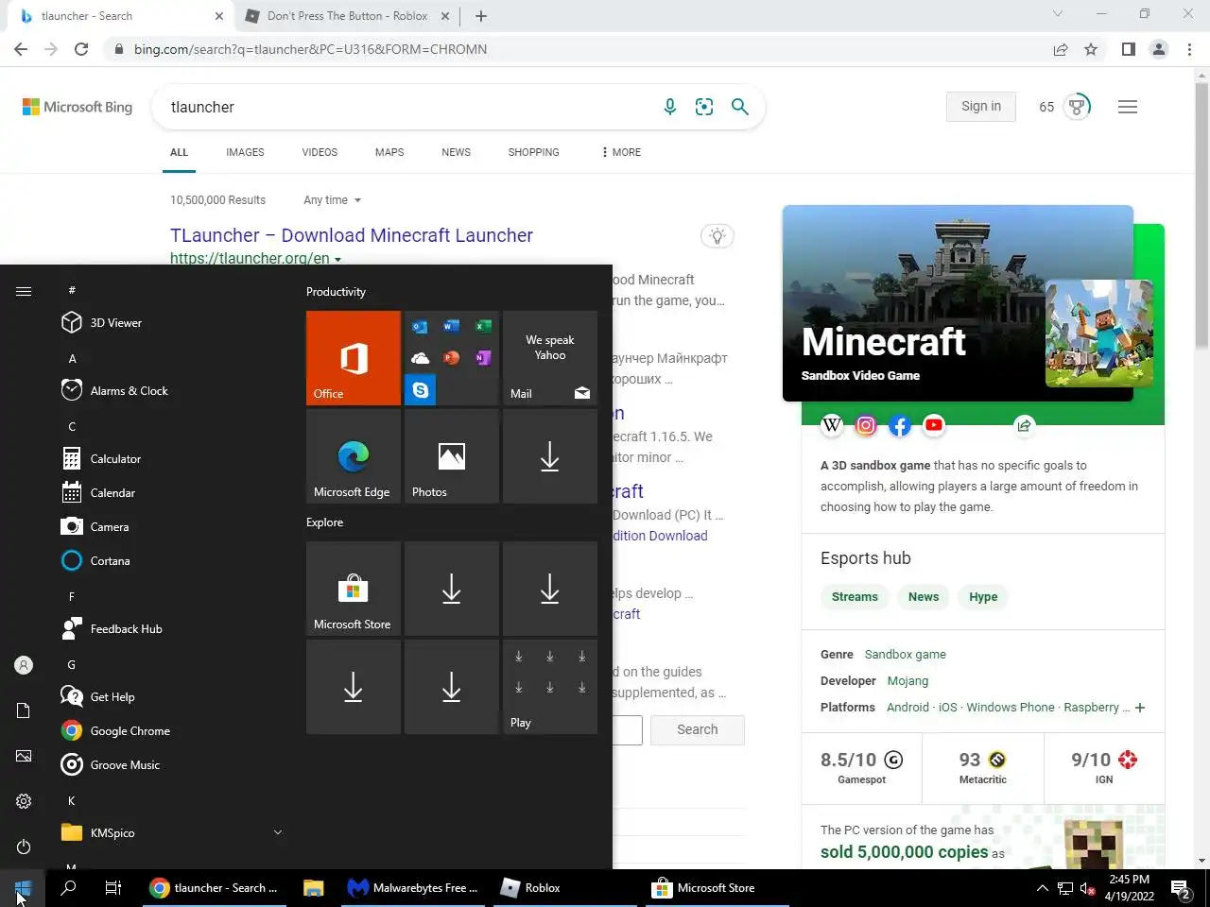Expand more Platforms with plus icon

(x=1140, y=708)
